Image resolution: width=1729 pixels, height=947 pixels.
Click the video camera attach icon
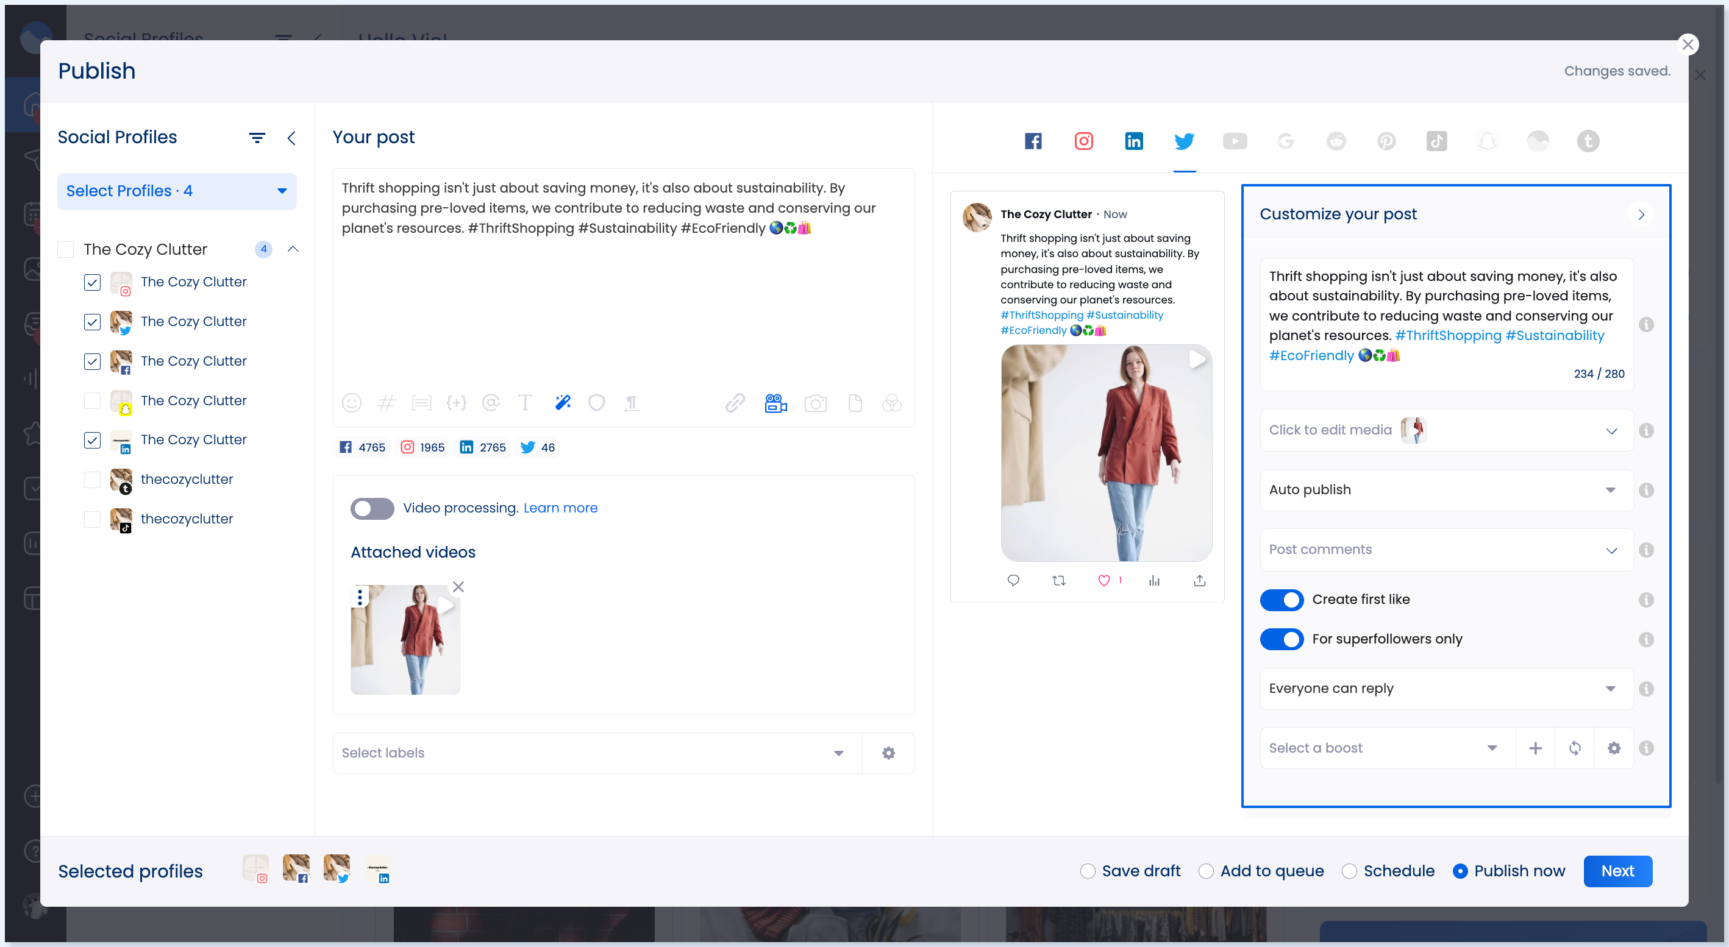775,402
